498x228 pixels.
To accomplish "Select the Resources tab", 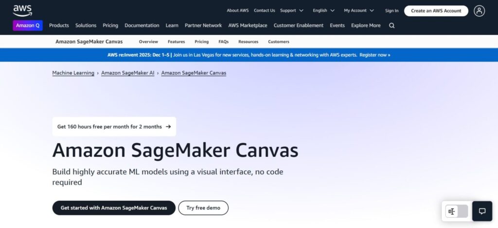I will [249, 42].
